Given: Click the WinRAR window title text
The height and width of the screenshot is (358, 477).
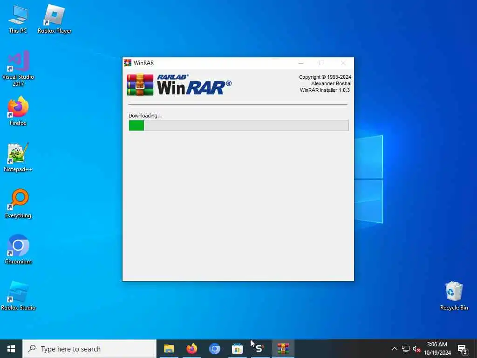Looking at the screenshot, I should [x=143, y=63].
